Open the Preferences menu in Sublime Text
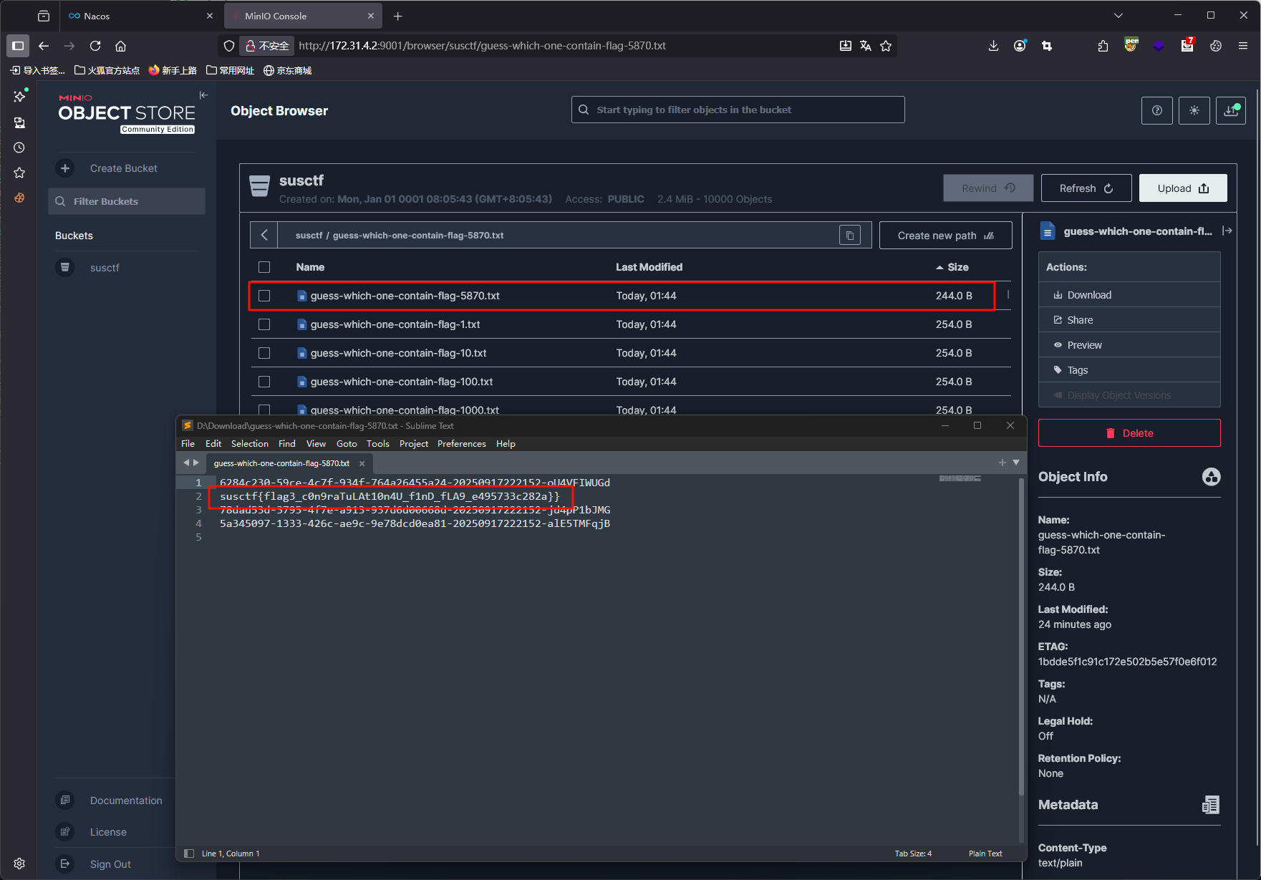Screen dimensions: 1261x880 461,444
